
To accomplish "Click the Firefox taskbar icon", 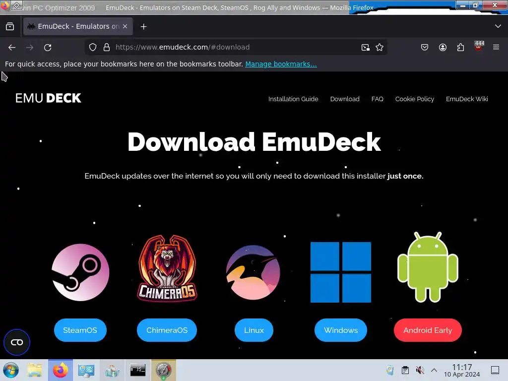I will [x=60, y=370].
